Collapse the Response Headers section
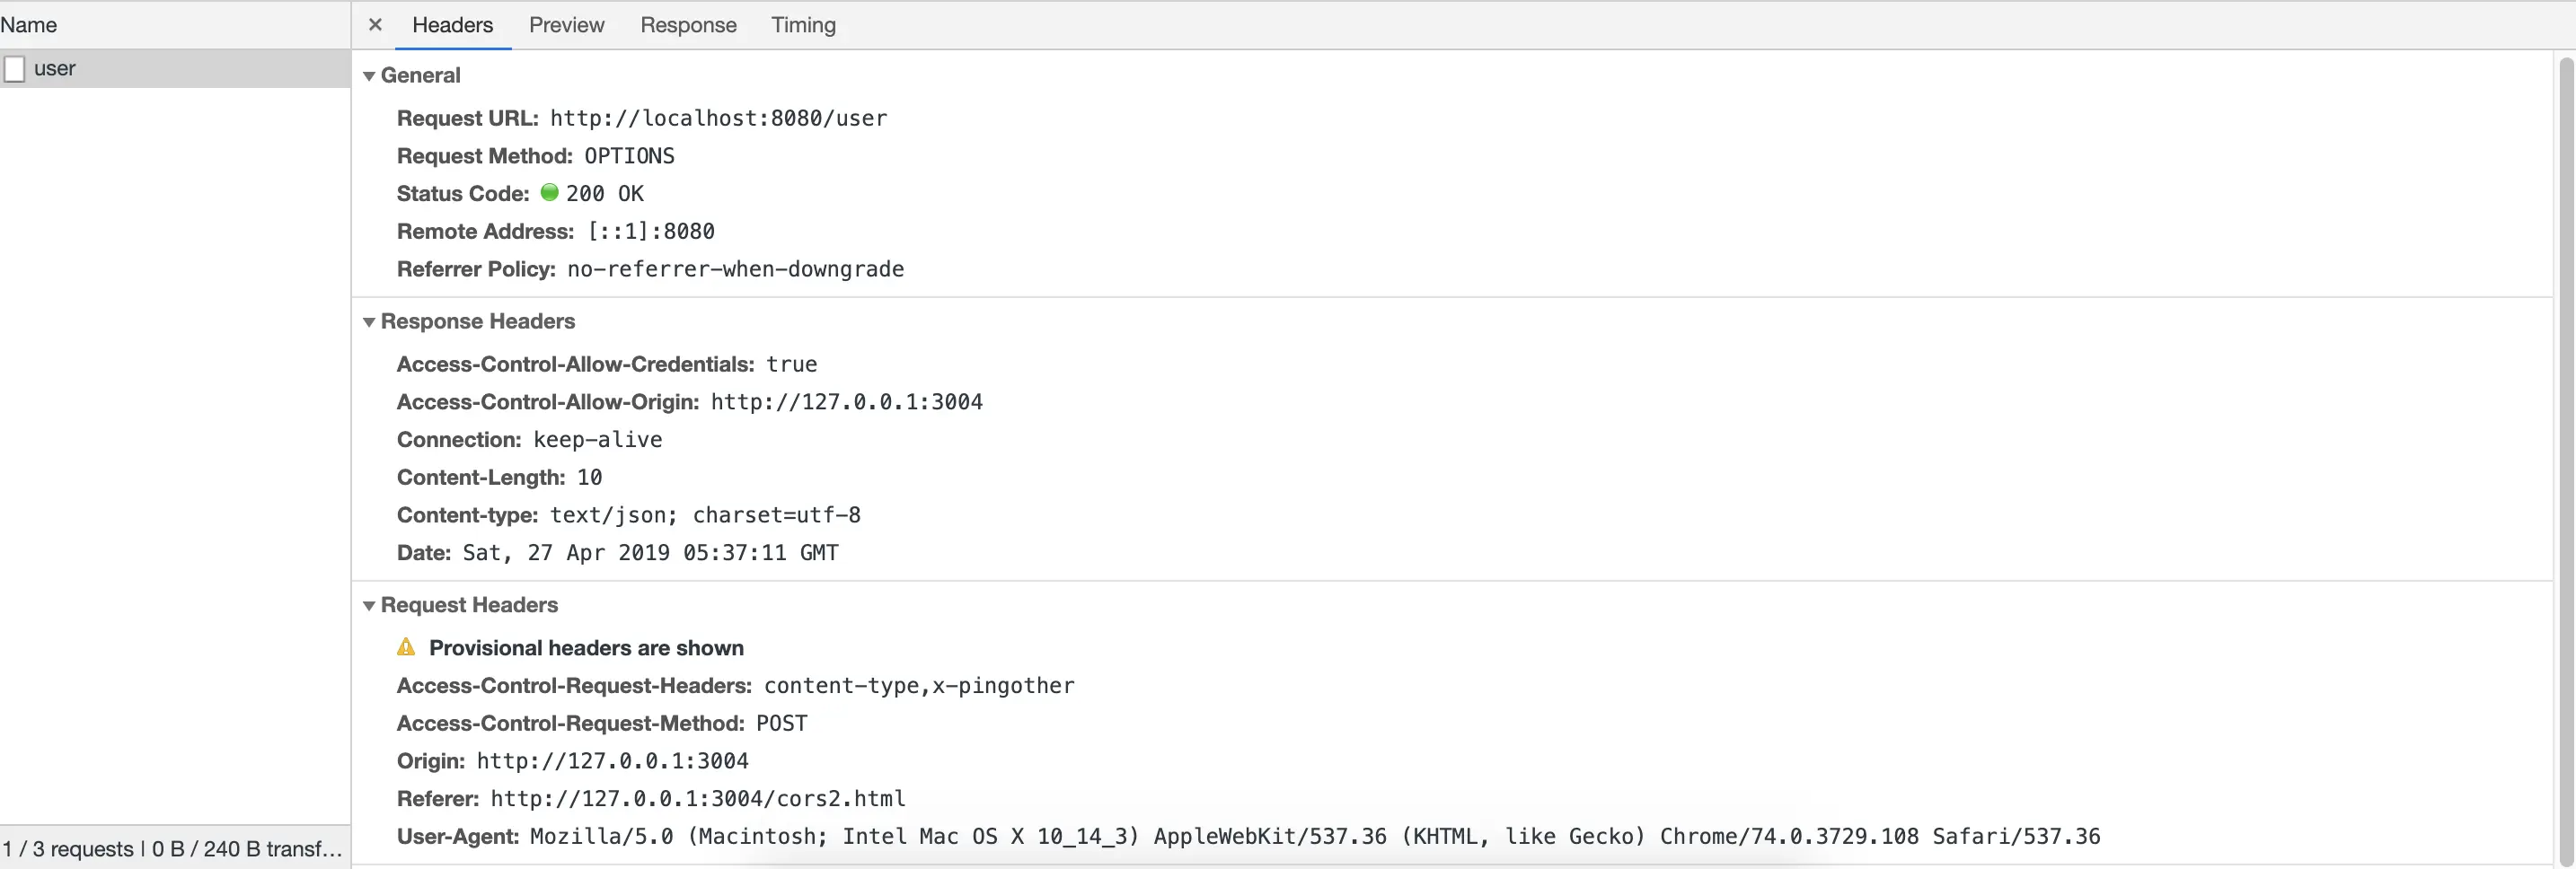This screenshot has width=2576, height=869. point(369,322)
